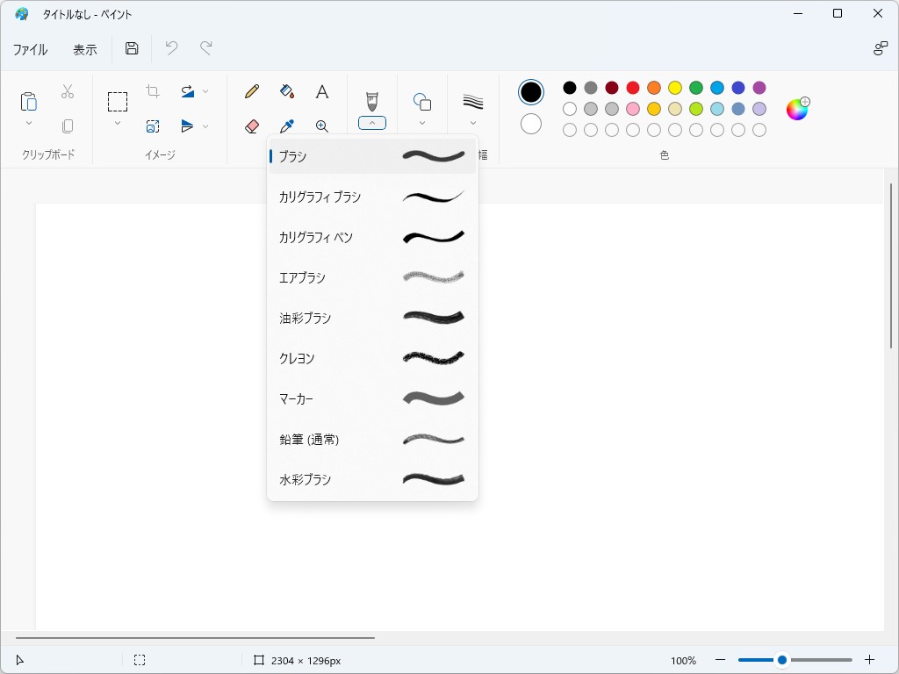The width and height of the screenshot is (899, 674).
Task: Click the zoom out minus button
Action: (x=720, y=660)
